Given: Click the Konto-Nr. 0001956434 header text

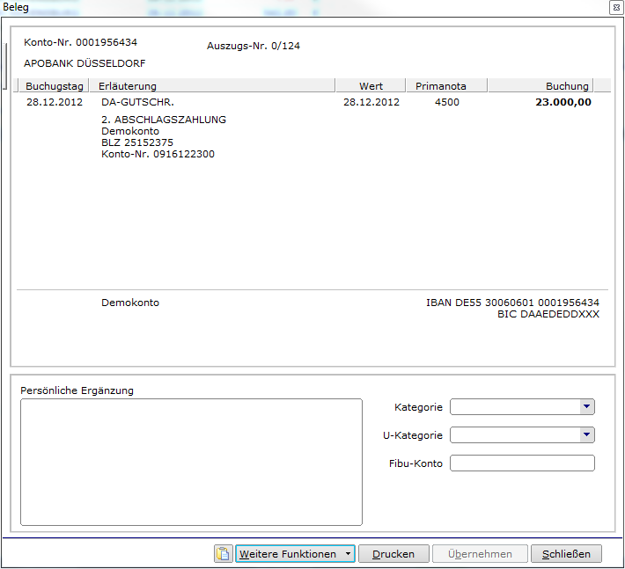Looking at the screenshot, I should [80, 42].
